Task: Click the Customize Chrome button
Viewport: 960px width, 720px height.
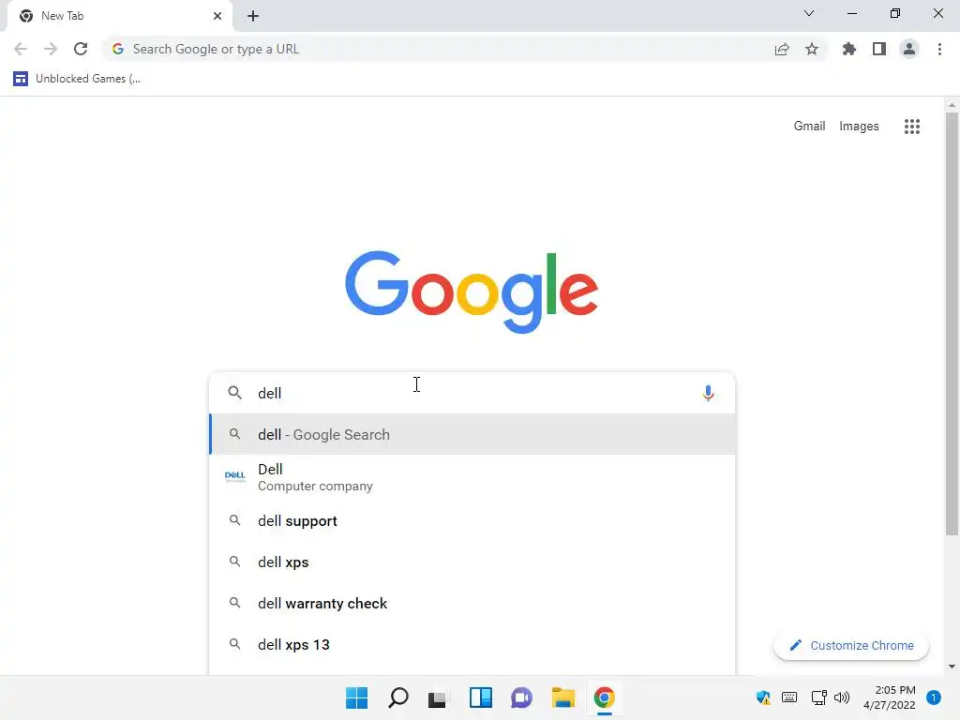Action: point(851,645)
